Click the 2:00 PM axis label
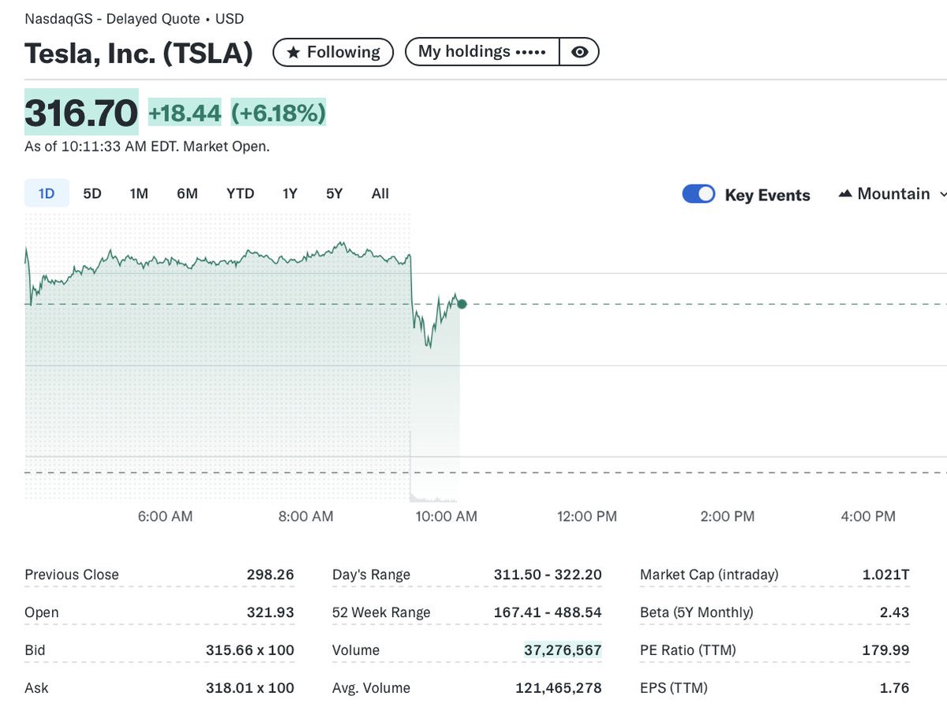Screen dimensions: 947x718 point(727,517)
